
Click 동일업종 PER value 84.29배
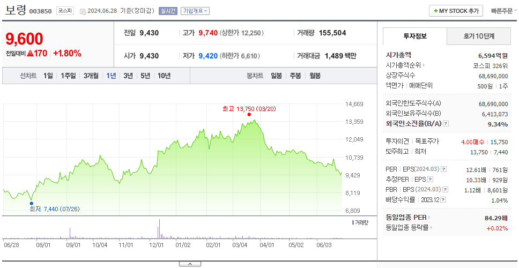(x=496, y=218)
